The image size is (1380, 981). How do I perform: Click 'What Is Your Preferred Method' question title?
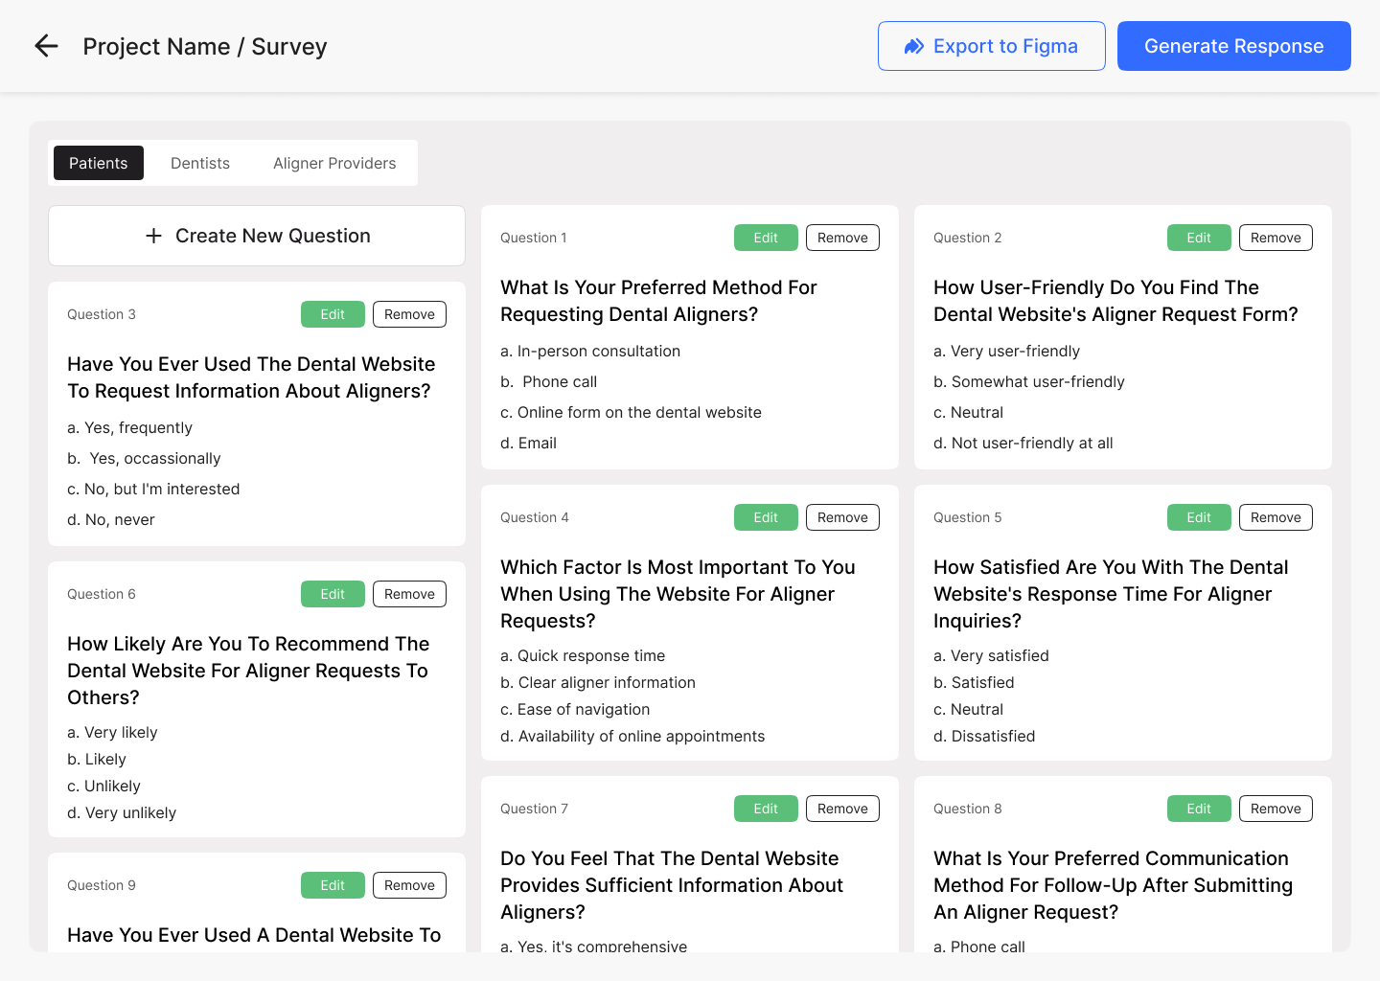pyautogui.click(x=658, y=301)
